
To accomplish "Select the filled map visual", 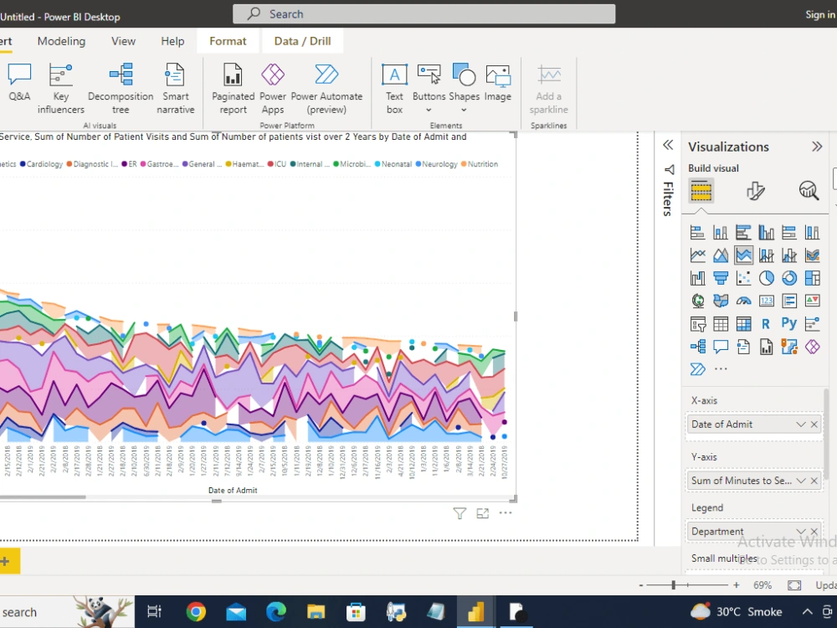I will pos(720,301).
